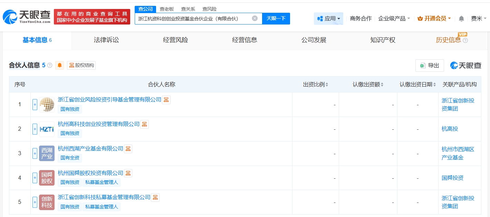
Task: Switch to the 知识产权 tab
Action: click(383, 40)
